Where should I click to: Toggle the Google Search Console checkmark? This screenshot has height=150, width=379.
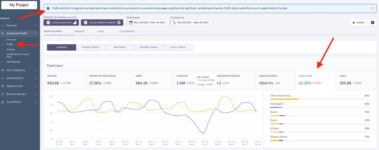(x=86, y=22)
